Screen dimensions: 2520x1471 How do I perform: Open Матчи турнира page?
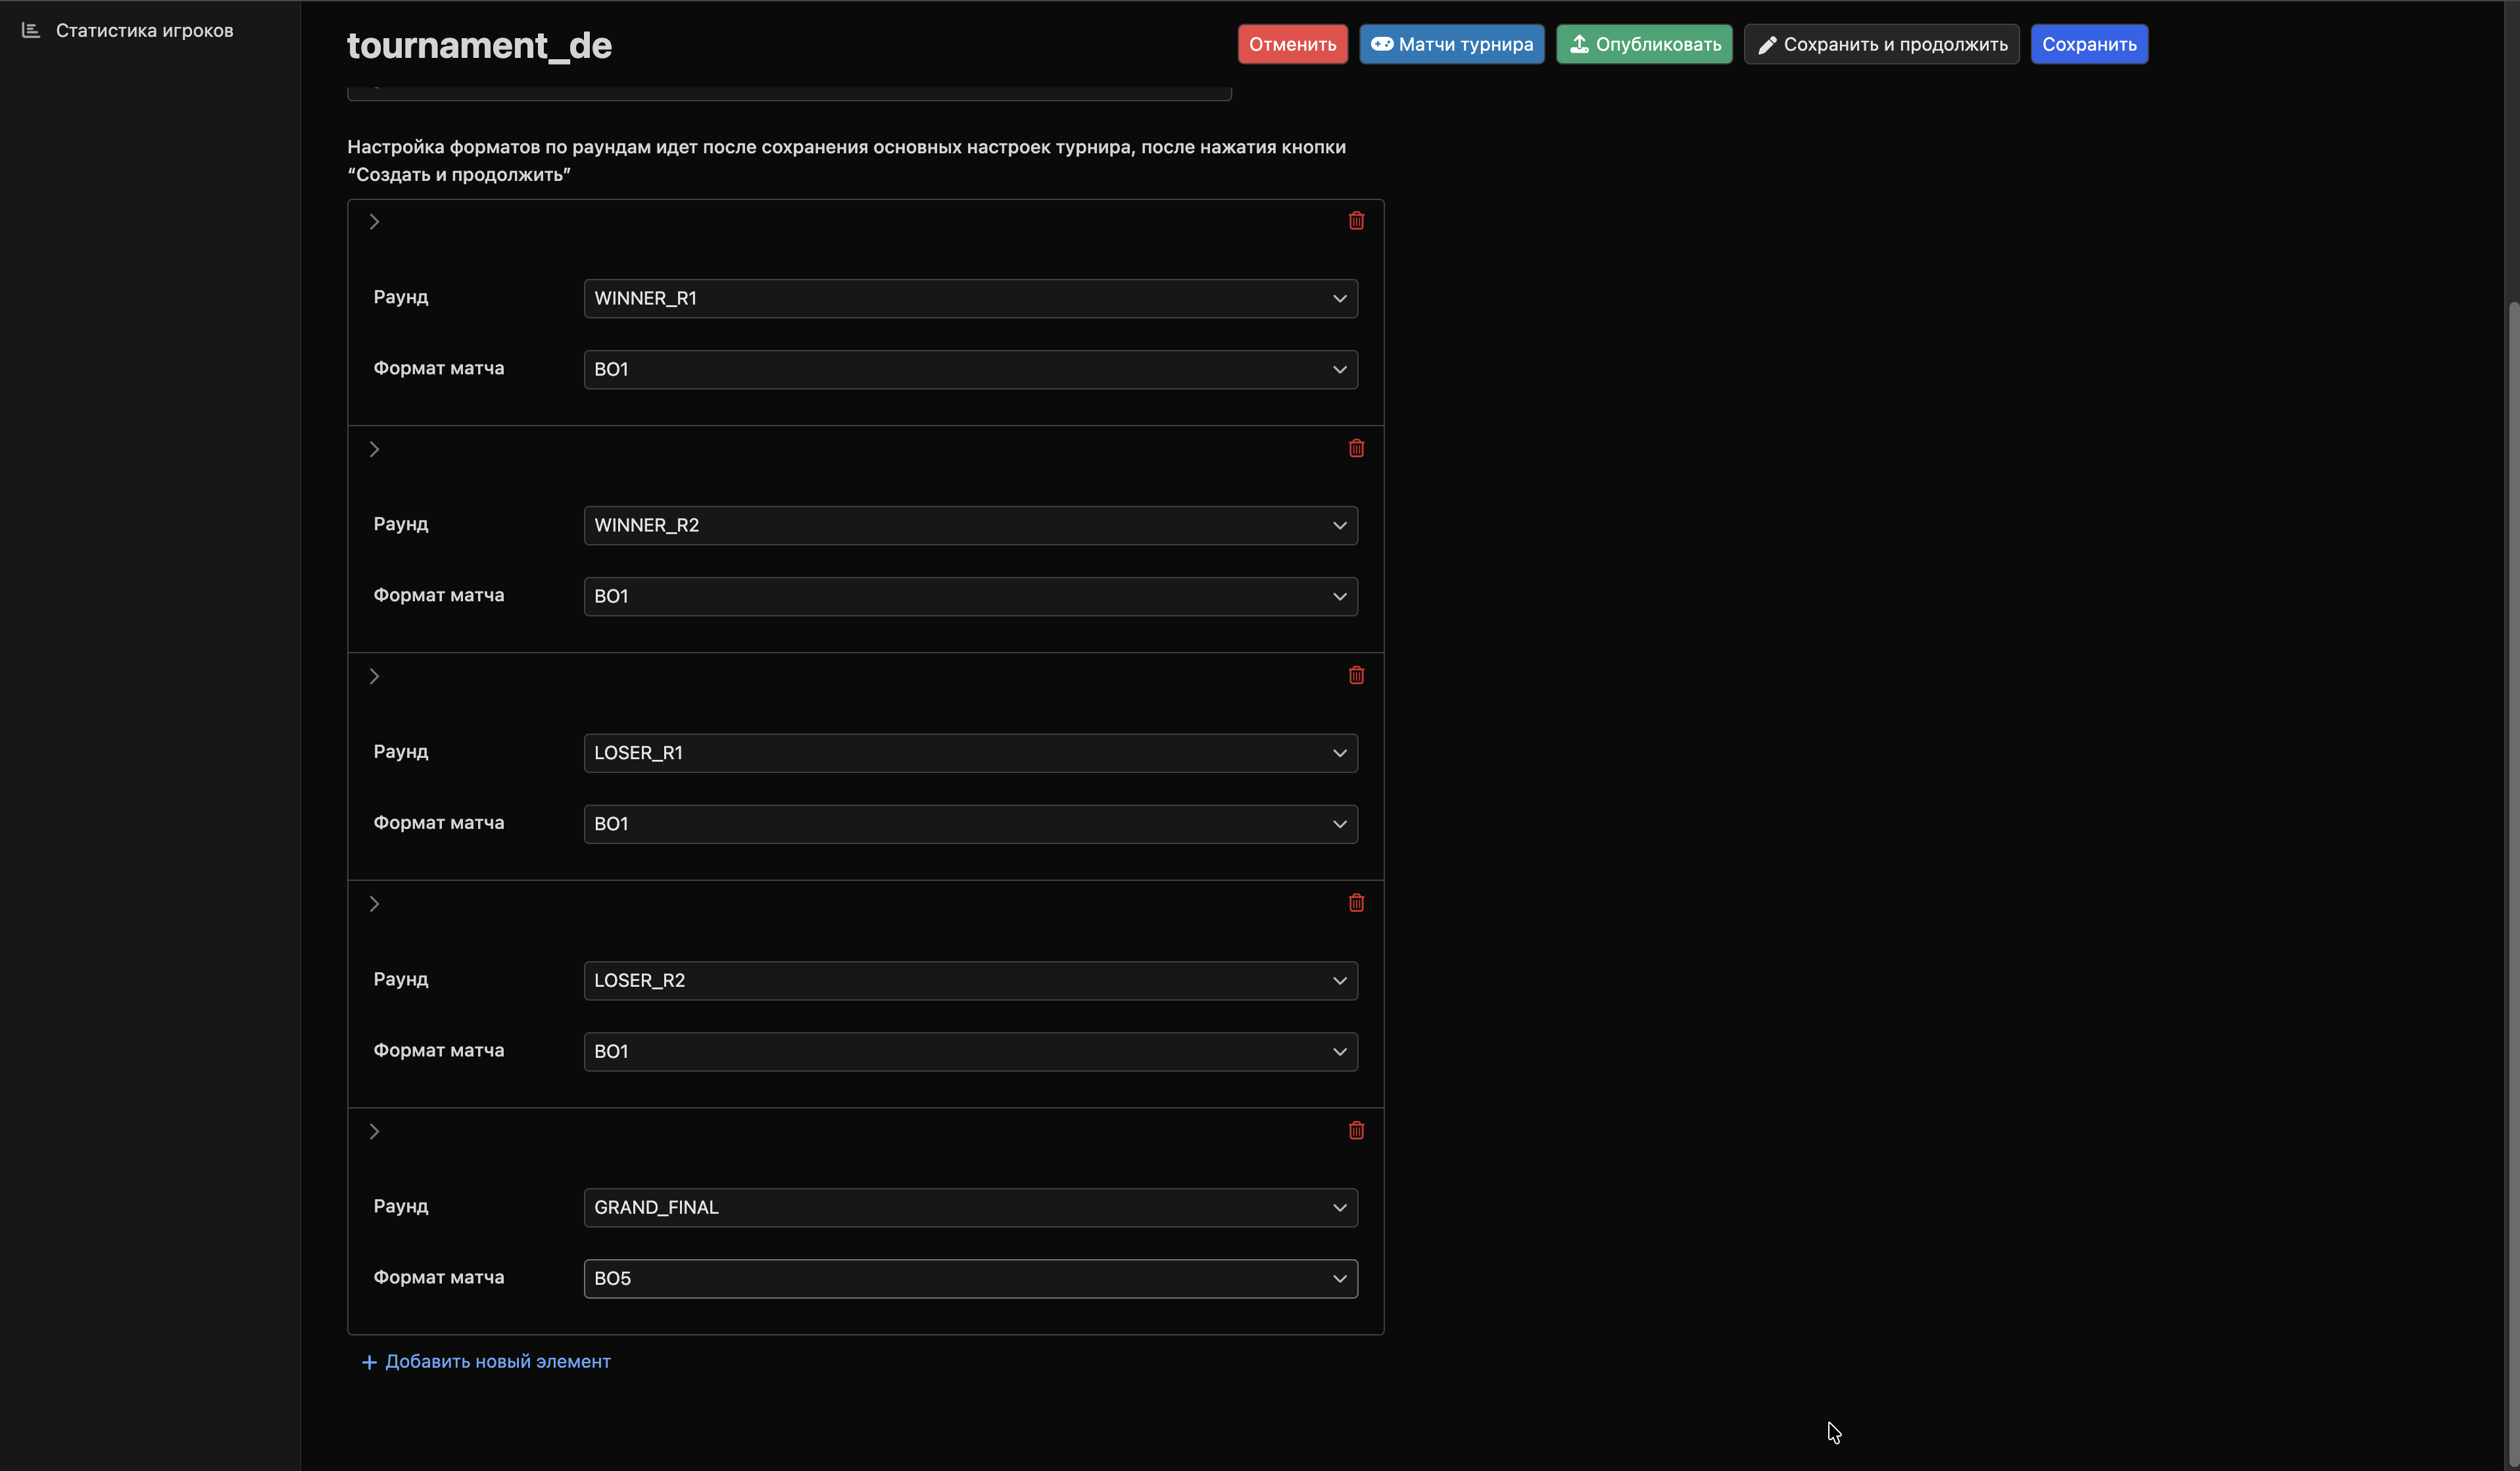(x=1451, y=44)
